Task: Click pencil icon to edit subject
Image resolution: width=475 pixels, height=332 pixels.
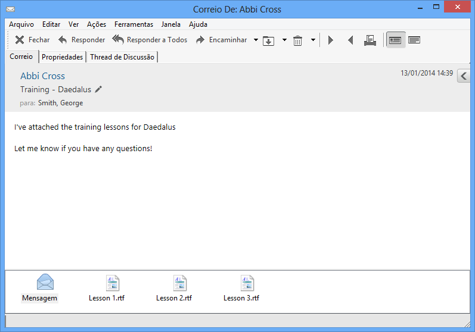Action: pos(98,89)
